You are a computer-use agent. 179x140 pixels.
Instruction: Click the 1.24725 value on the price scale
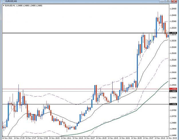tap(173, 116)
